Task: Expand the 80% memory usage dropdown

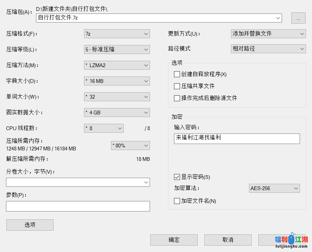Action: point(130,145)
